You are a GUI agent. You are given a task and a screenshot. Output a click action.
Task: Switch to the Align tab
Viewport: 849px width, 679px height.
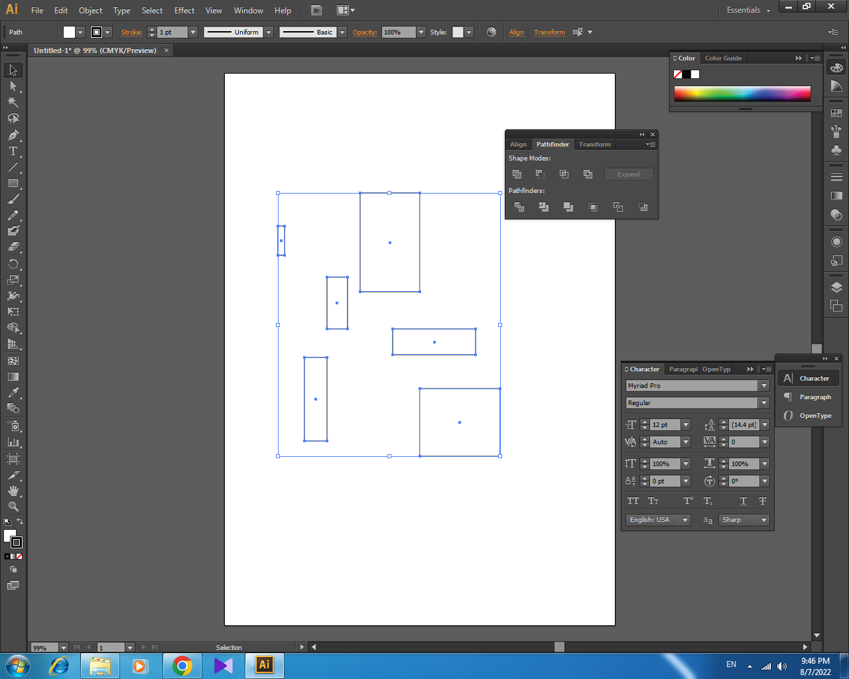coord(519,145)
